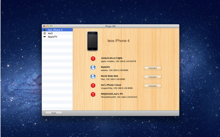The height and width of the screenshot is (137, 220).
Task: Close the Pingo HD window with red button
Action: tap(44, 26)
